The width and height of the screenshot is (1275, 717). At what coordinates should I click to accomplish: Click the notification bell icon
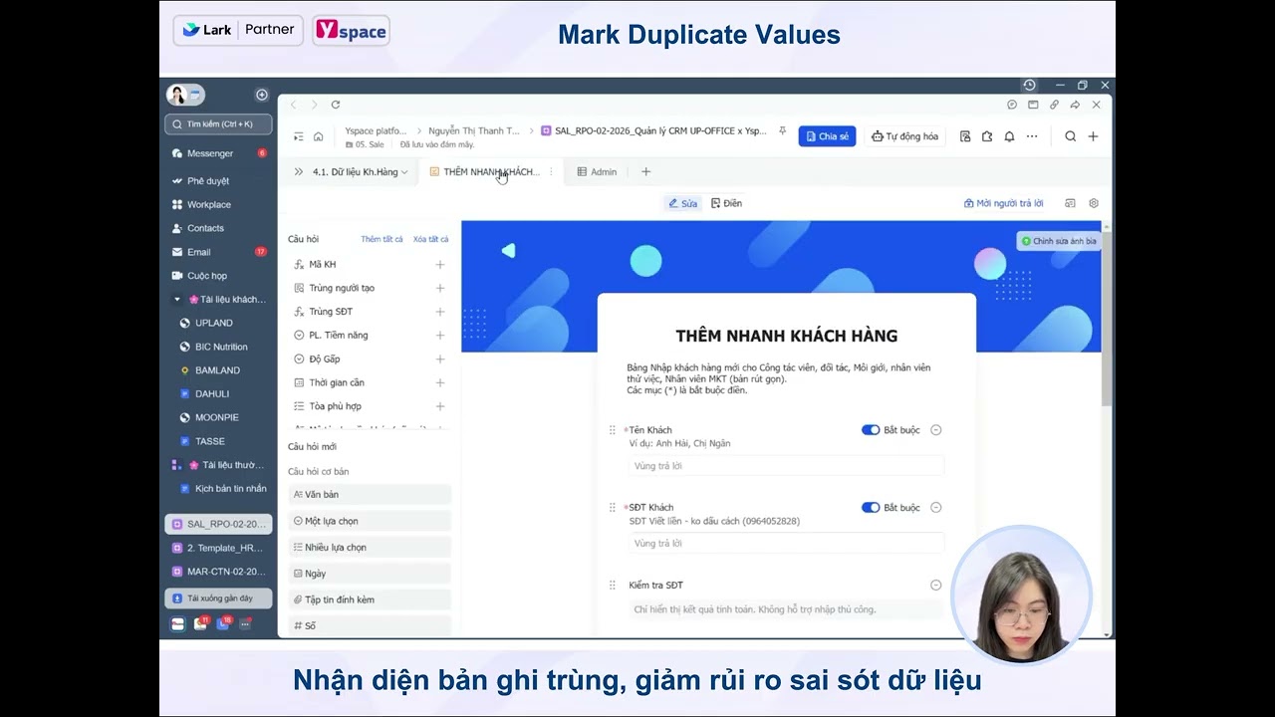coord(1009,136)
